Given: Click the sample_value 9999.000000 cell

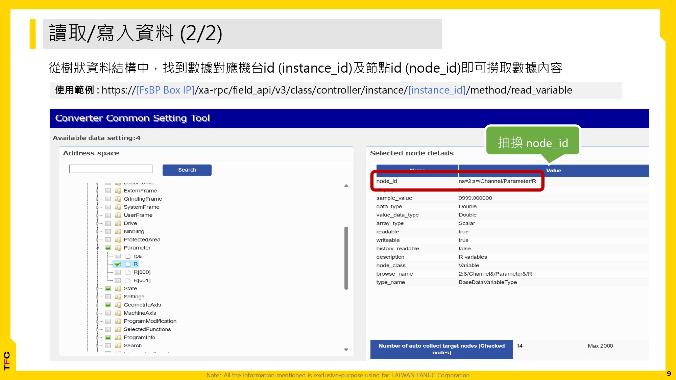Looking at the screenshot, I should [x=475, y=198].
